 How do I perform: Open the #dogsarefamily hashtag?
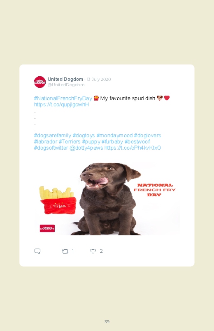click(53, 136)
